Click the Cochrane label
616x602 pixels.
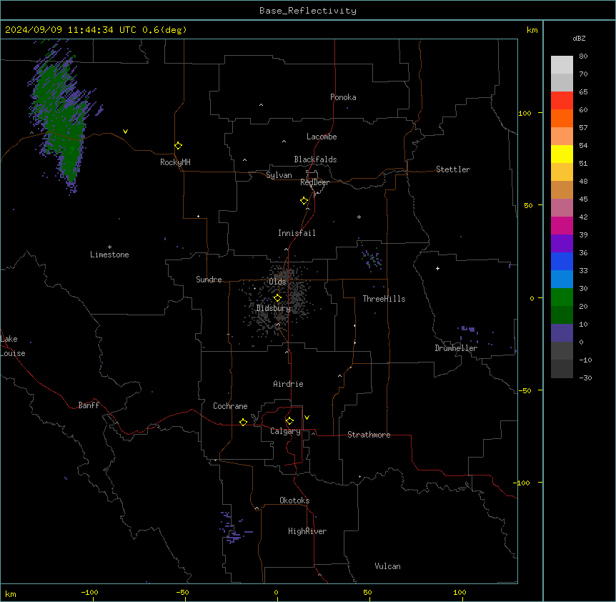point(230,406)
